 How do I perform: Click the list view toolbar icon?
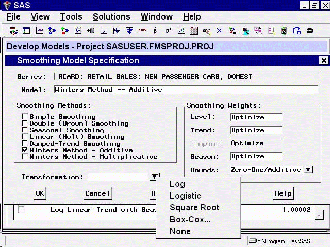(26, 31)
